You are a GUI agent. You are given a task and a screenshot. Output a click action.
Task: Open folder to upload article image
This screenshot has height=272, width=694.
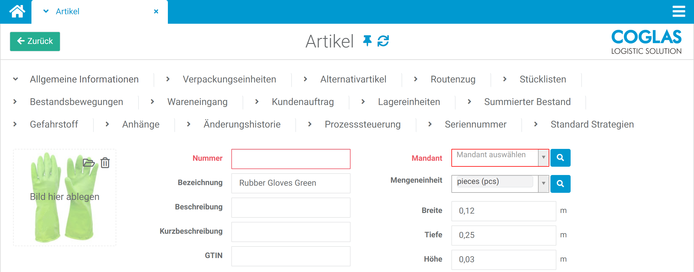(88, 163)
